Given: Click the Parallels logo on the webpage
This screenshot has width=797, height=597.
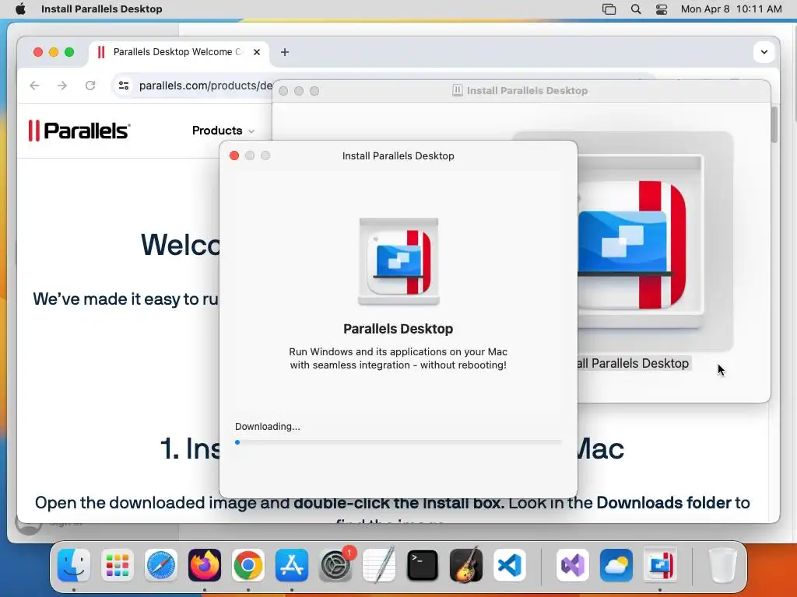Looking at the screenshot, I should 79,131.
